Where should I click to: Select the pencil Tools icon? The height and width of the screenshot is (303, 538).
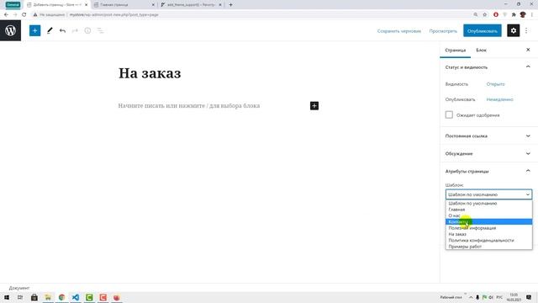(50, 30)
